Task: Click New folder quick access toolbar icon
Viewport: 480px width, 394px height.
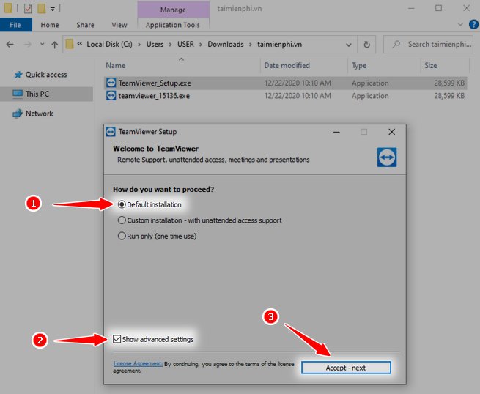Action: coord(41,8)
